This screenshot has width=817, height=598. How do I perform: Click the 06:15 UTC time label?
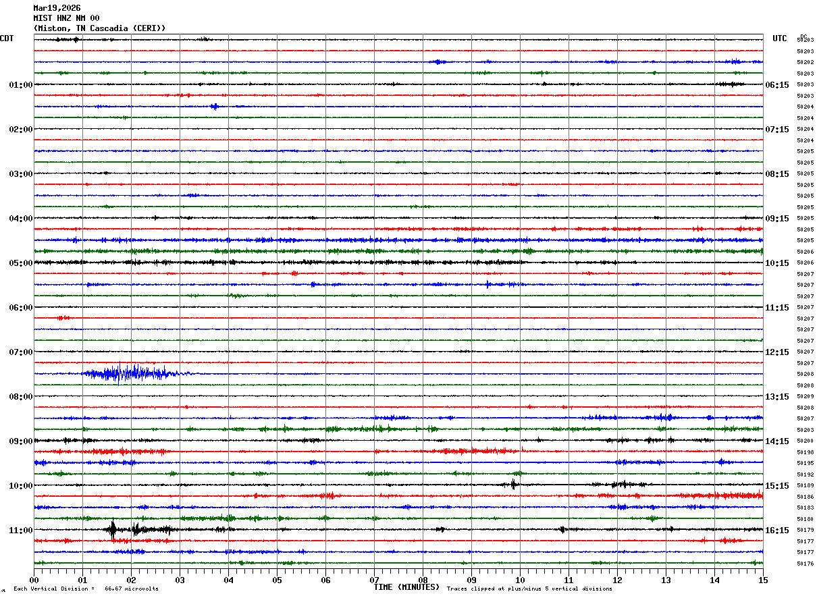[x=777, y=85]
